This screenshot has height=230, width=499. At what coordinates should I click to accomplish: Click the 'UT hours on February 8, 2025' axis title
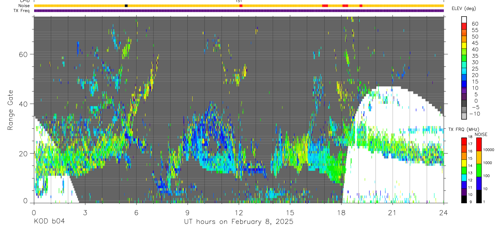point(239,222)
